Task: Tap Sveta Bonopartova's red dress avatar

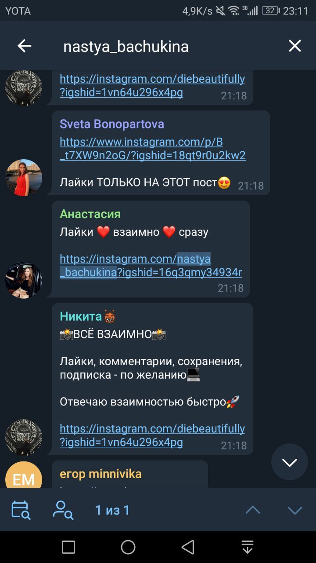Action: coord(24,177)
